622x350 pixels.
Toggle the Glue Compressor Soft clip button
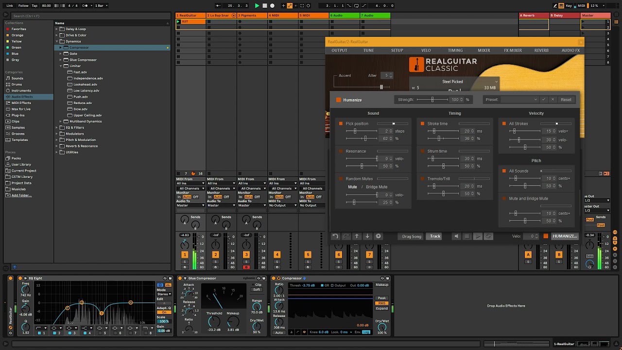257,290
